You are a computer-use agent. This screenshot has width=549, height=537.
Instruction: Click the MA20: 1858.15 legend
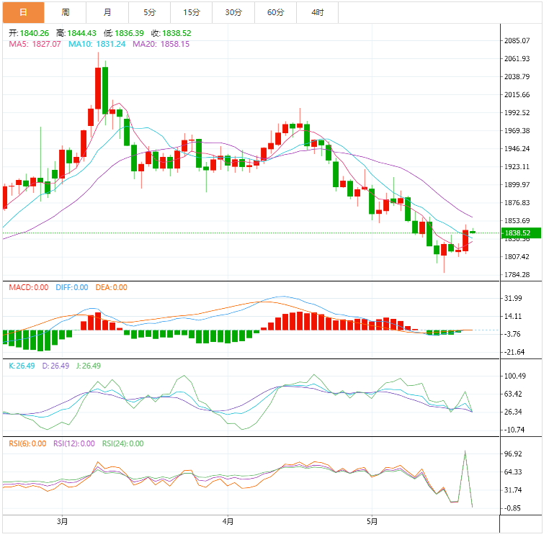[x=161, y=44]
